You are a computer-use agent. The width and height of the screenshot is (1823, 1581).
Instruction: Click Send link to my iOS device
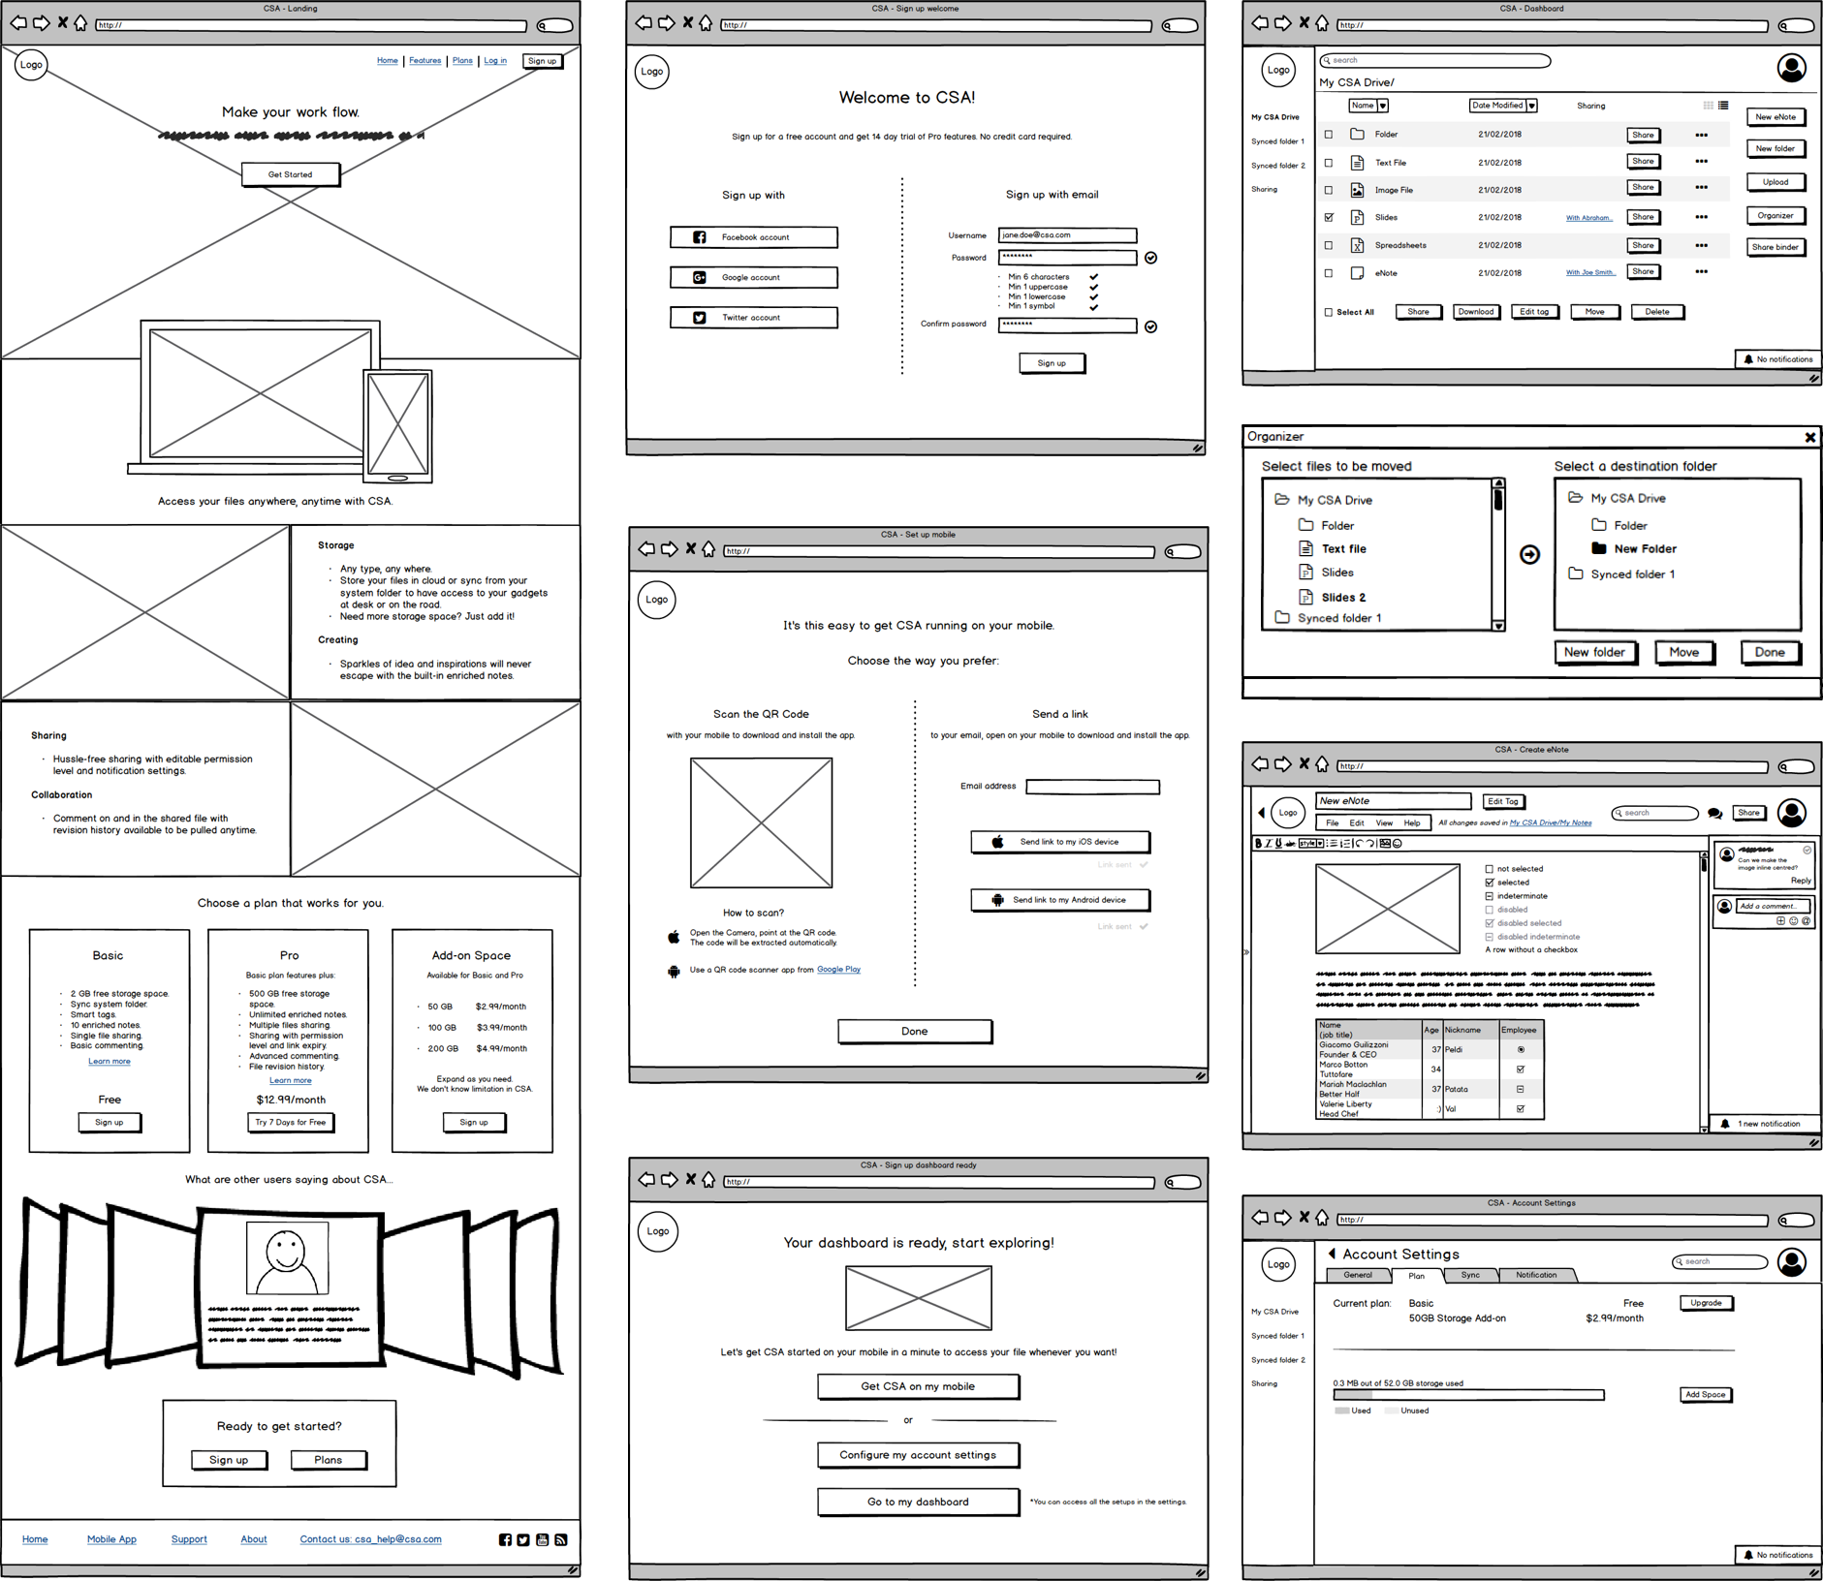(1060, 842)
